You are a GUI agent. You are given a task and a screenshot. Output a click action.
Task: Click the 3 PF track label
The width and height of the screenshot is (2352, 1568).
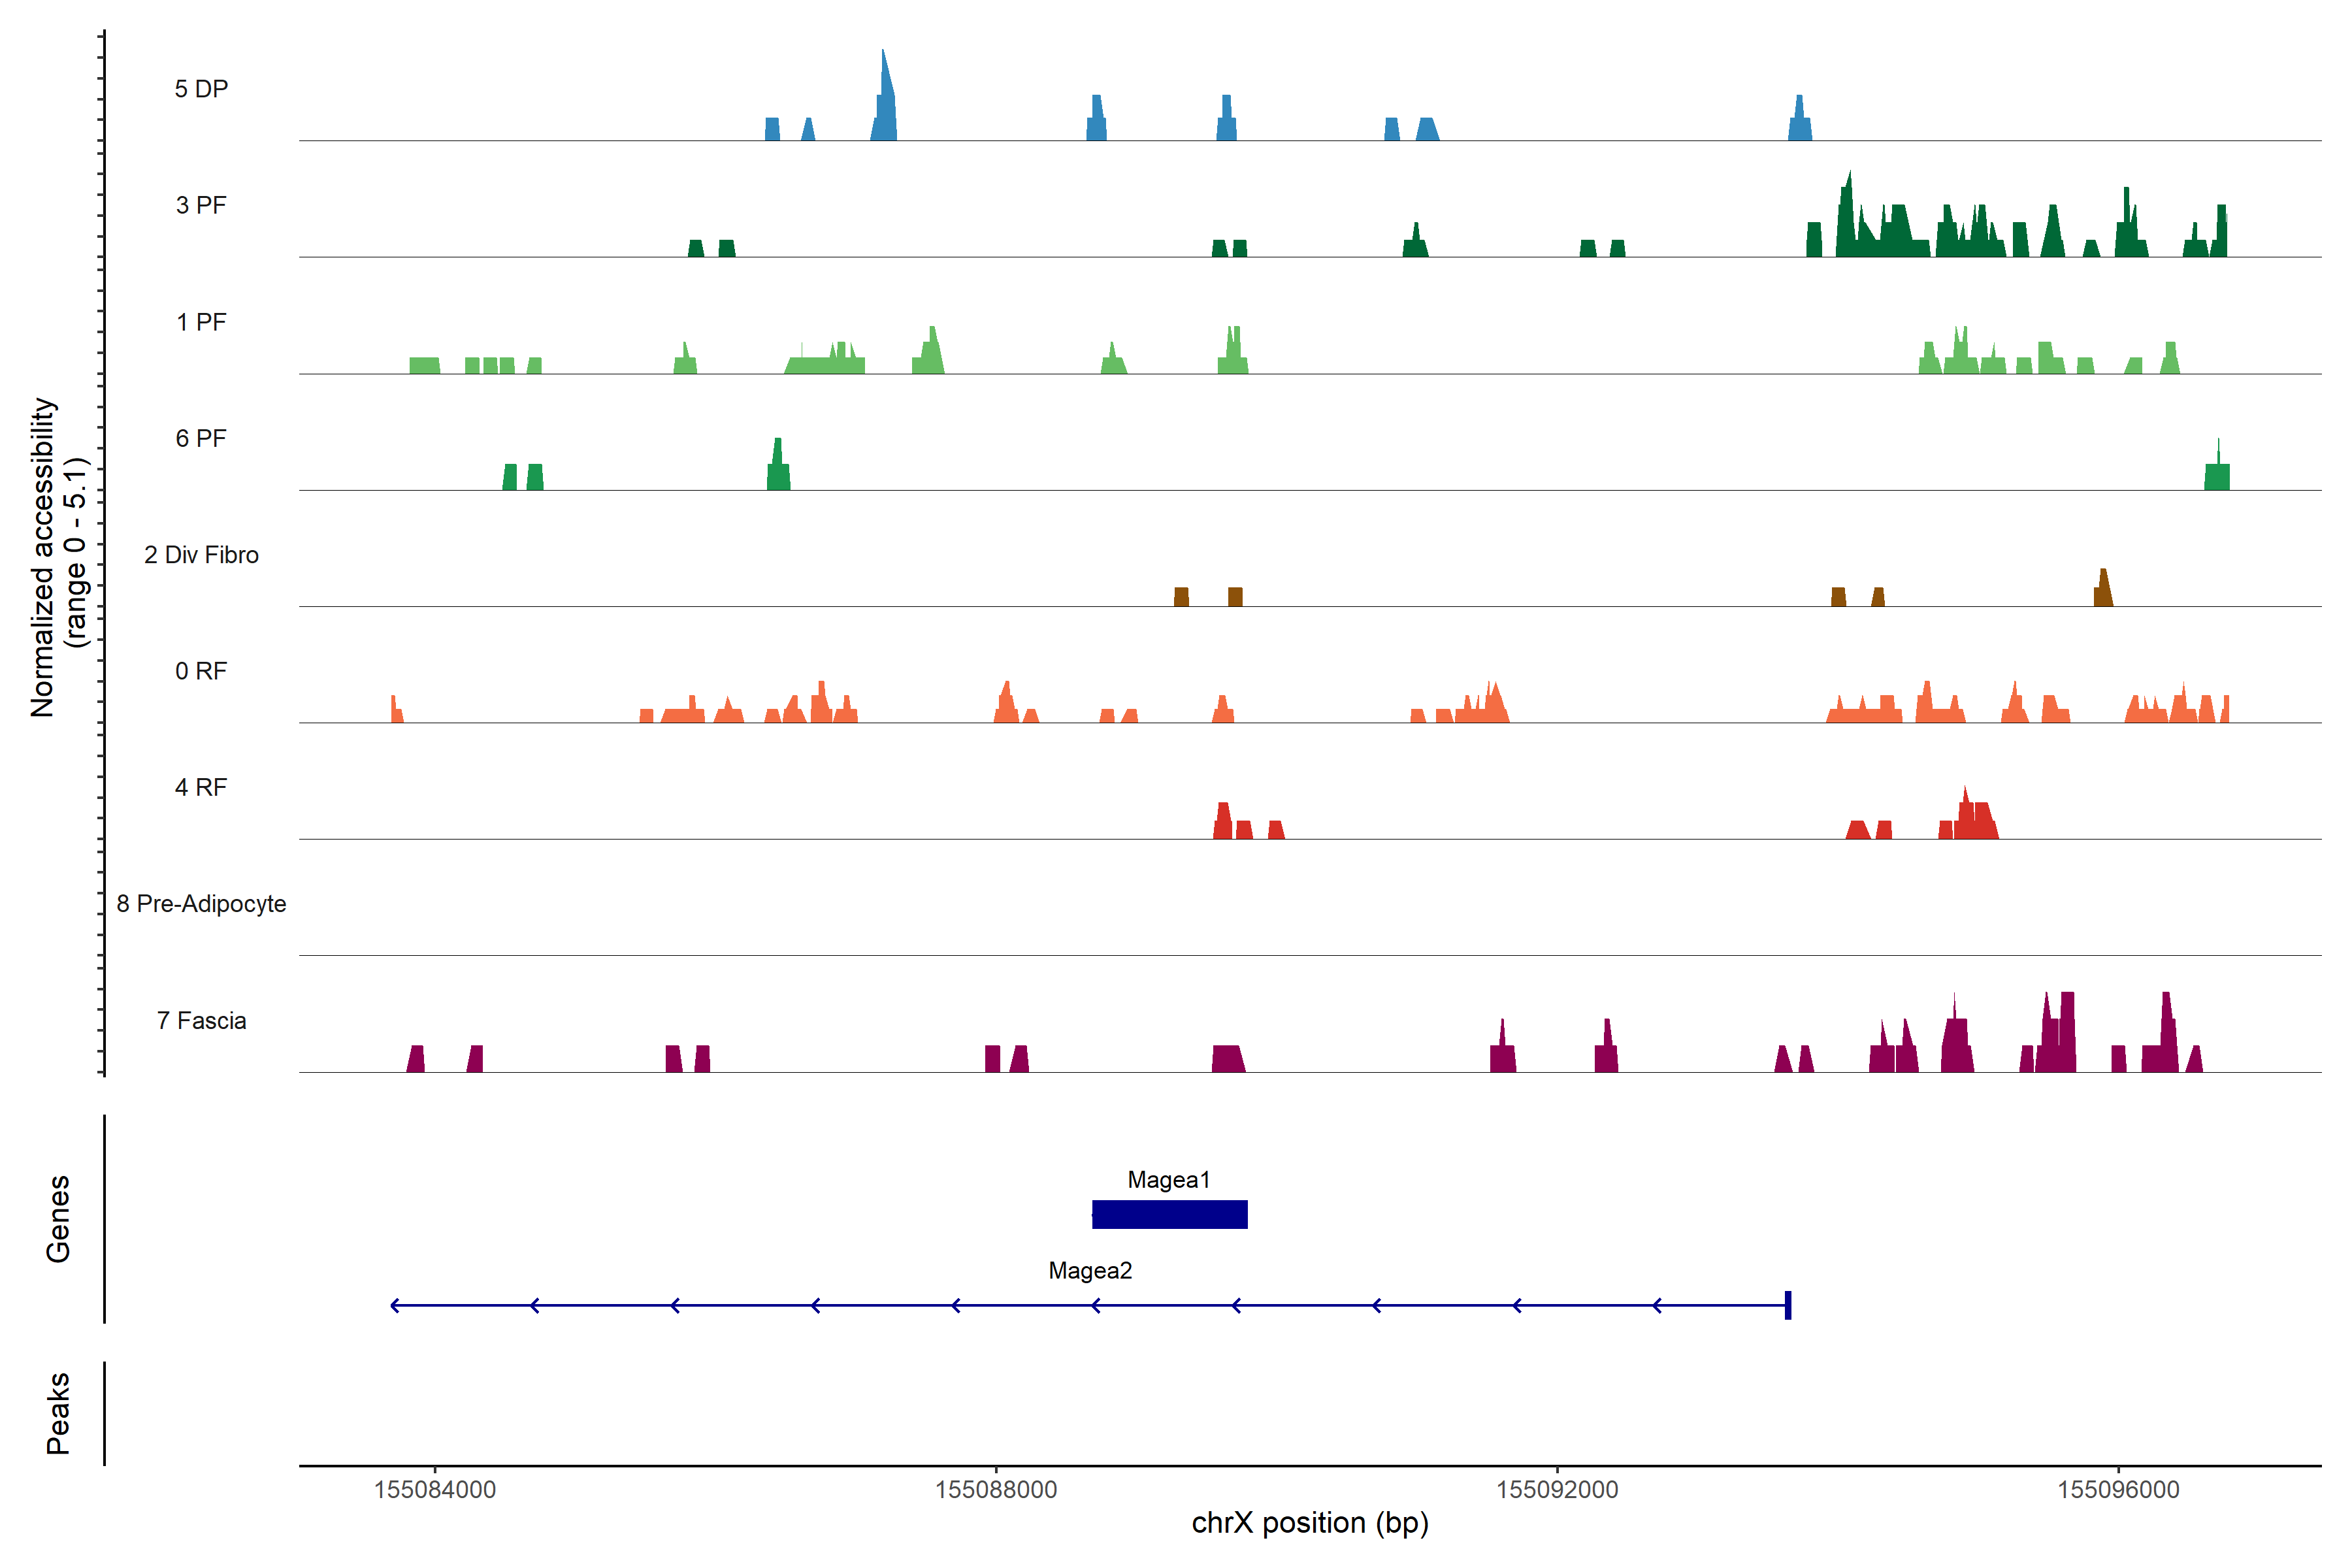click(201, 205)
